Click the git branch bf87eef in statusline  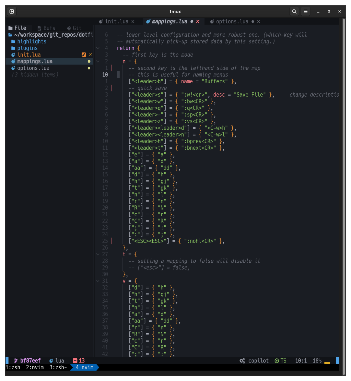[27, 361]
